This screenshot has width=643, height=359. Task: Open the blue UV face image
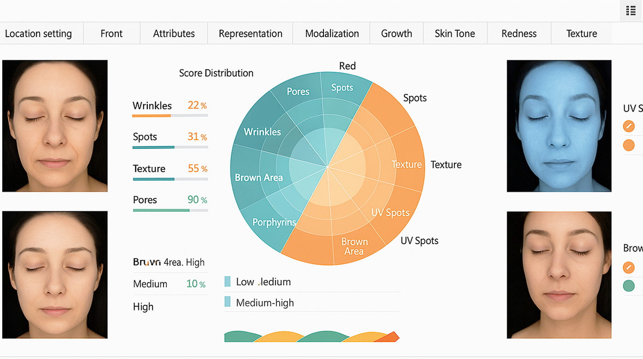pyautogui.click(x=559, y=126)
